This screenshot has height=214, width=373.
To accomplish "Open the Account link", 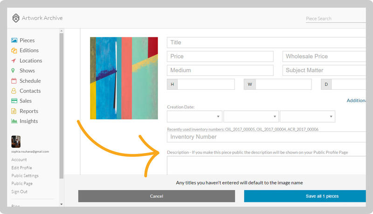I will coord(19,160).
